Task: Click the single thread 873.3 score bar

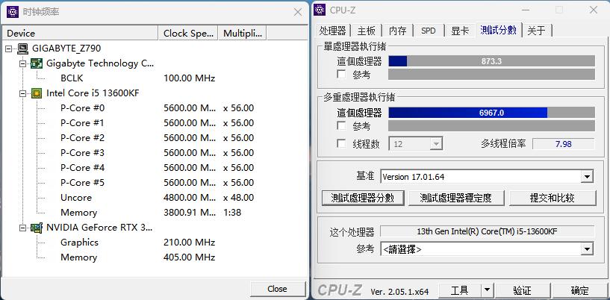Action: [x=492, y=61]
